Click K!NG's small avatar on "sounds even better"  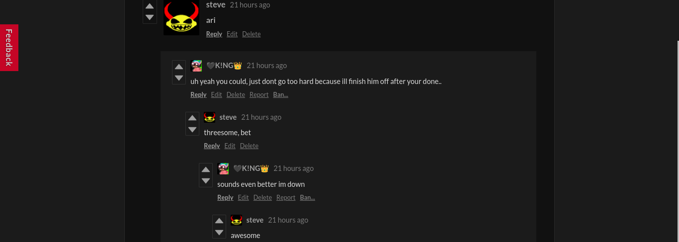(x=224, y=168)
